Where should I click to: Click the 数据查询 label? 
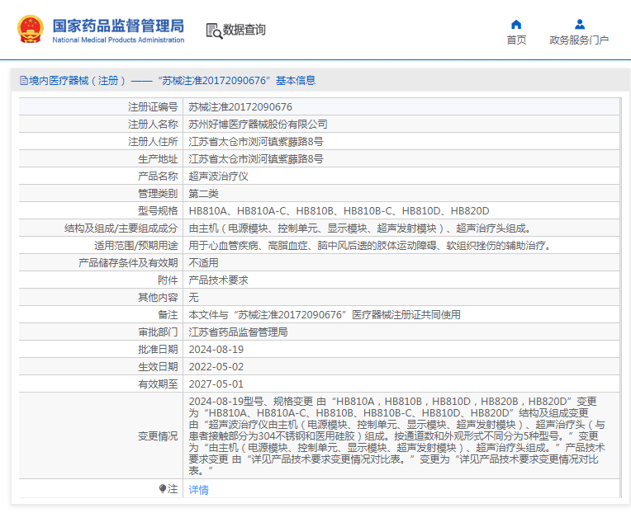click(x=244, y=30)
